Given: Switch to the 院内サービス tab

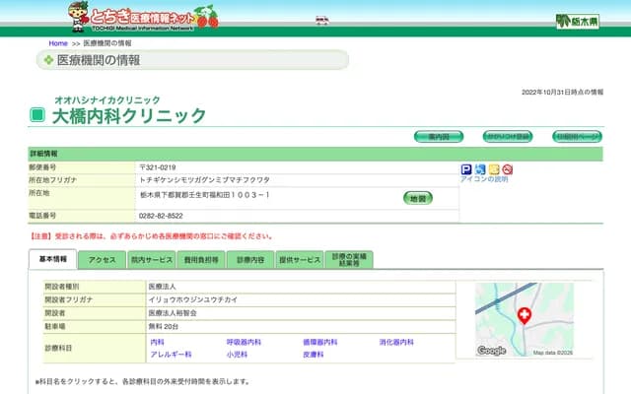Looking at the screenshot, I should 151,260.
